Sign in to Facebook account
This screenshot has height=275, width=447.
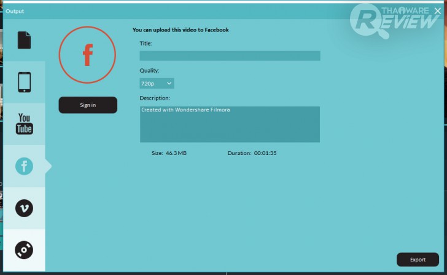tap(88, 105)
